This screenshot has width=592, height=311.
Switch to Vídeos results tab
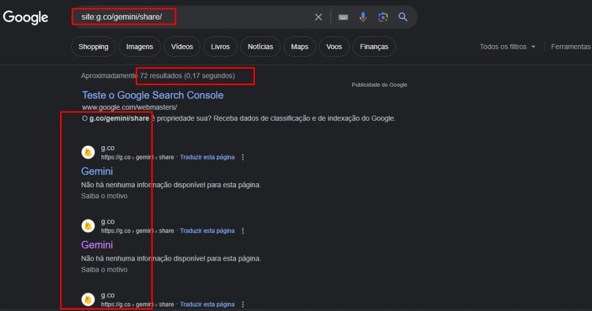(x=182, y=46)
